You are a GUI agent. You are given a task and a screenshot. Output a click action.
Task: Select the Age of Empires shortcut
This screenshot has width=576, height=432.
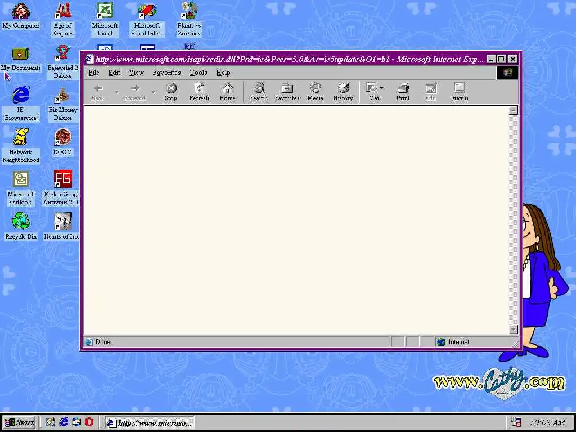point(62,20)
